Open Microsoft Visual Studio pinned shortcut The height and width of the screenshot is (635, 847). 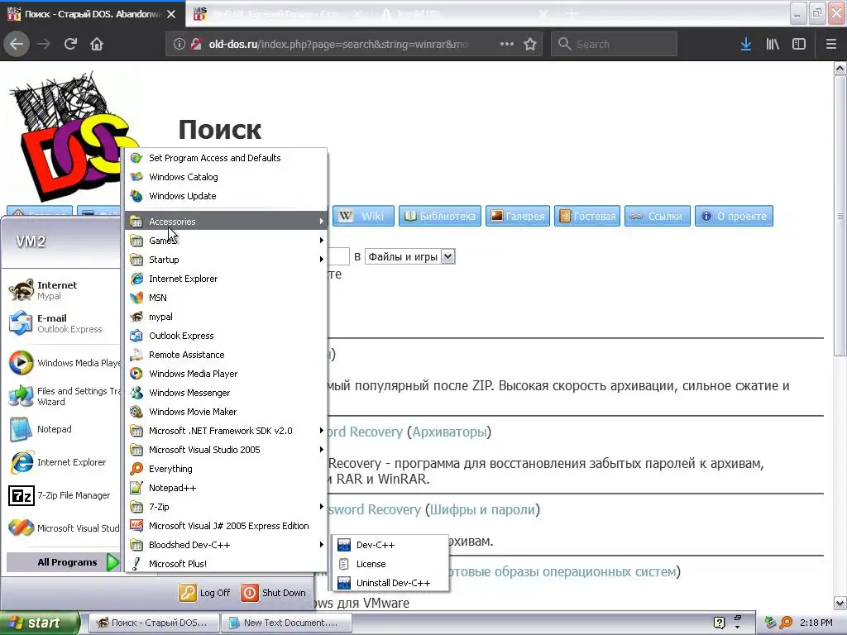(63, 528)
